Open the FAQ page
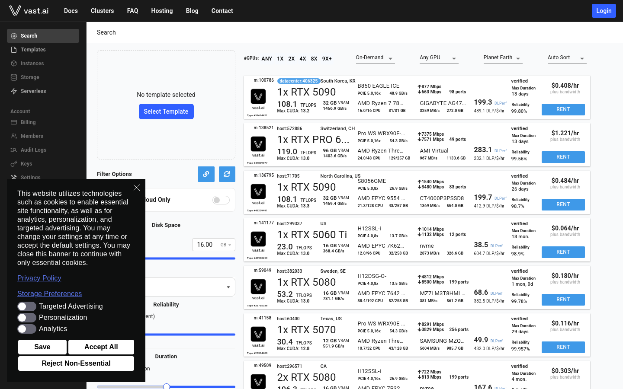Image resolution: width=623 pixels, height=389 pixels. pyautogui.click(x=133, y=11)
